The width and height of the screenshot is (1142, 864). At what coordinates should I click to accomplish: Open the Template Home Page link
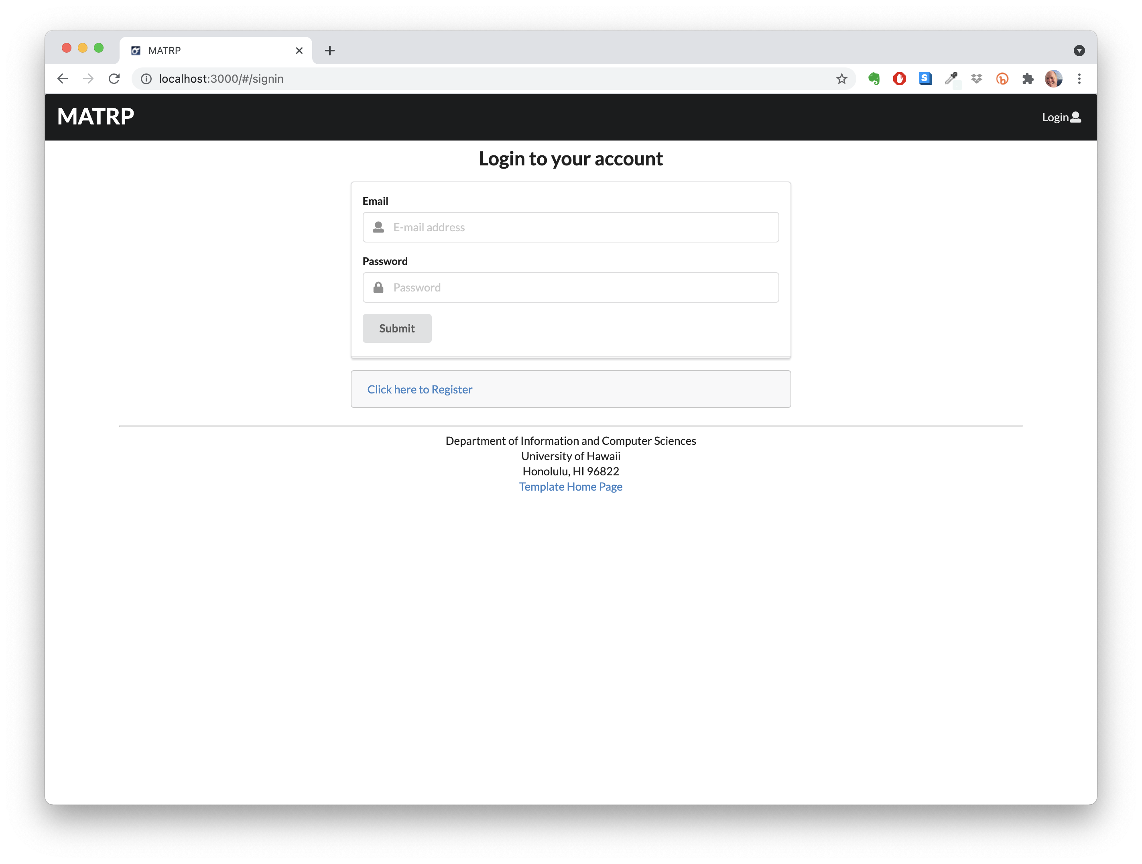click(571, 487)
